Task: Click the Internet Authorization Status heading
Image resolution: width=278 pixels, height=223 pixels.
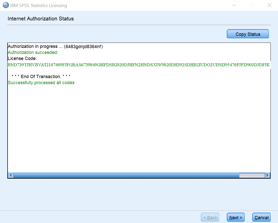Action: coord(40,19)
